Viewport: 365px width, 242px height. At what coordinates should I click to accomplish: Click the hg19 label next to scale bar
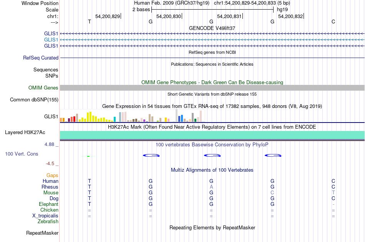click(x=282, y=10)
